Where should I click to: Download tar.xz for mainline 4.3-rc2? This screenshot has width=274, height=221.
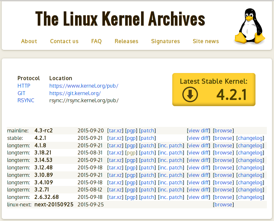(x=115, y=130)
